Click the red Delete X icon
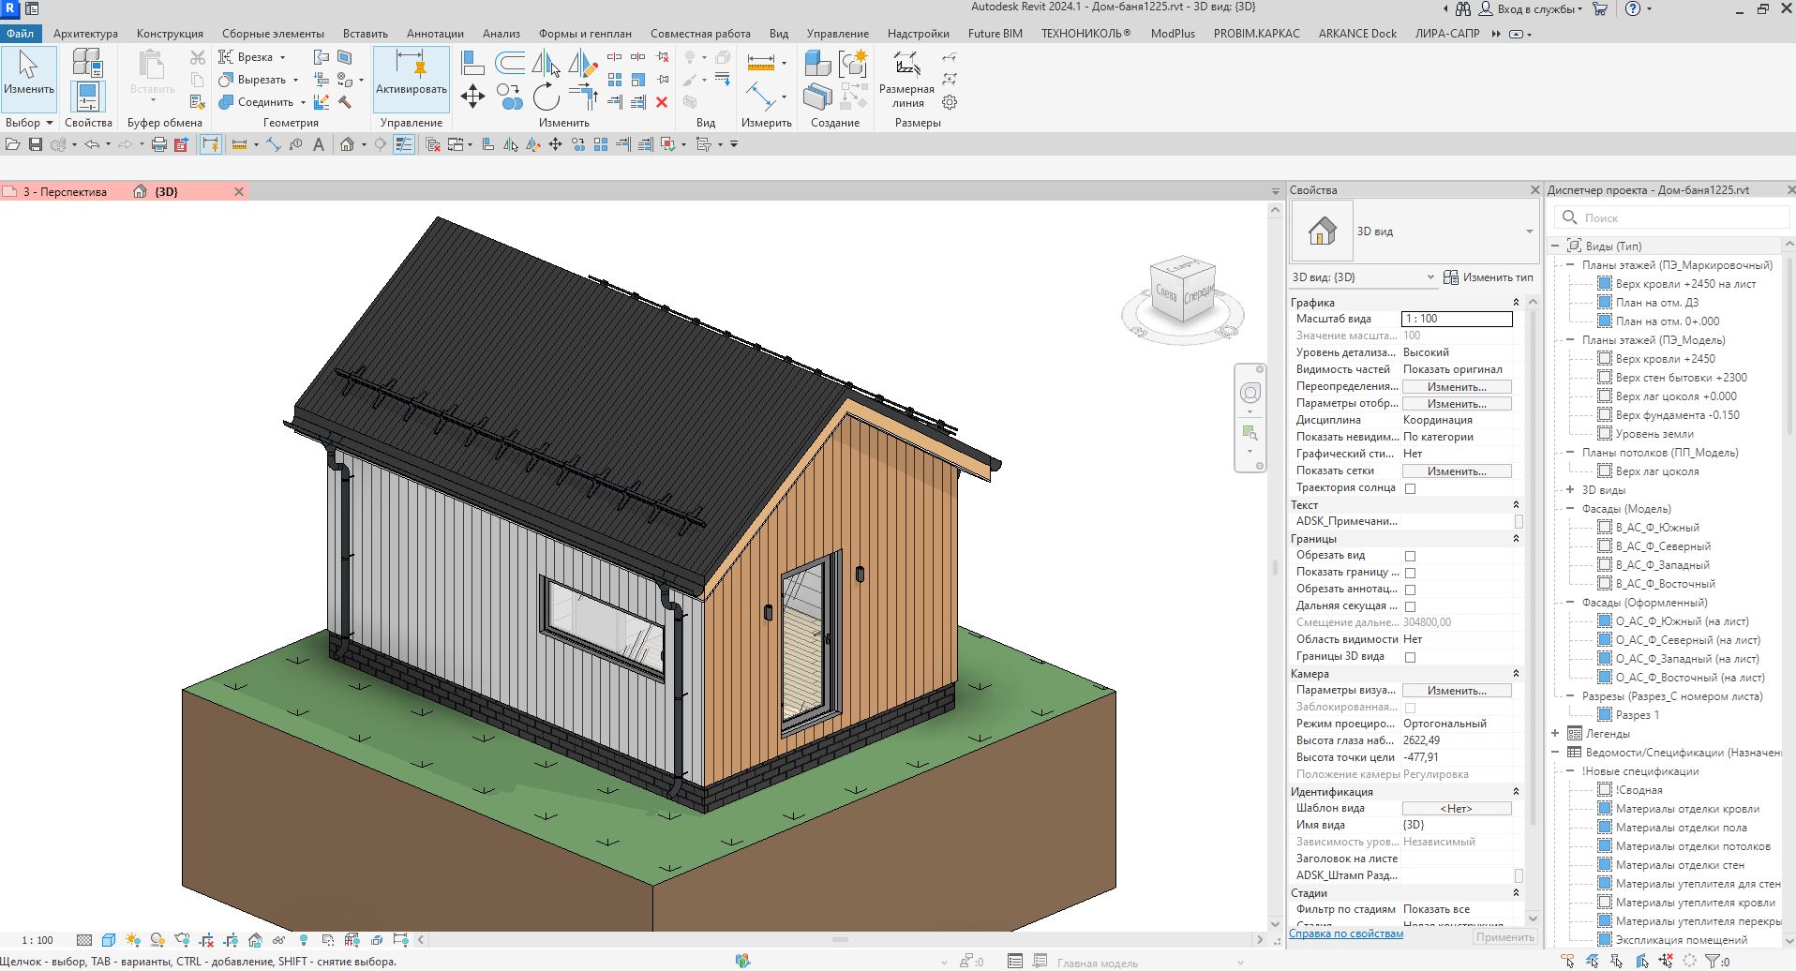This screenshot has width=1796, height=971. (662, 102)
